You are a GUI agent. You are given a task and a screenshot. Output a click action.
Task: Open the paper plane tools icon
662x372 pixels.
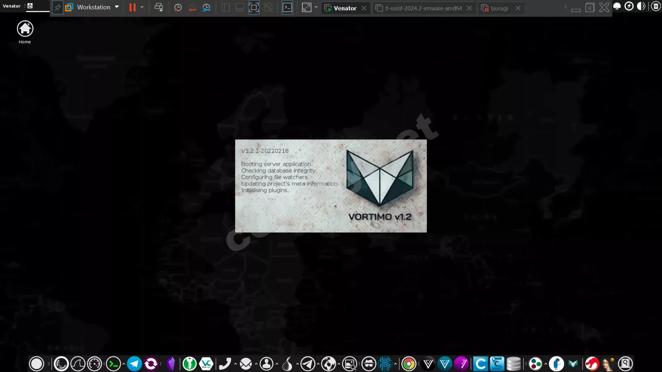tap(308, 364)
